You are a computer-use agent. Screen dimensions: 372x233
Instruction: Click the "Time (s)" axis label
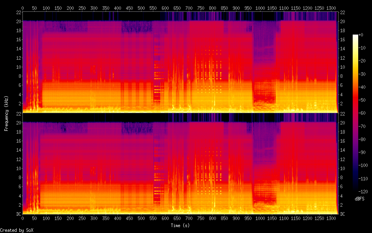181,226
